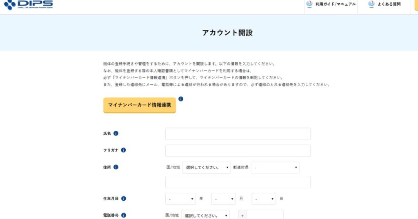The width and height of the screenshot is (418, 219).
Task: Open the birth month dropdown
Action: pos(223,199)
